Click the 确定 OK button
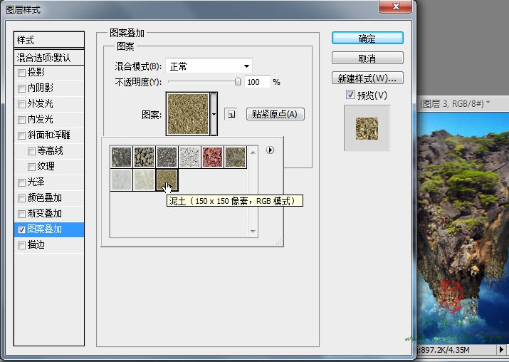Screen dimensions: 509x362 (x=367, y=38)
